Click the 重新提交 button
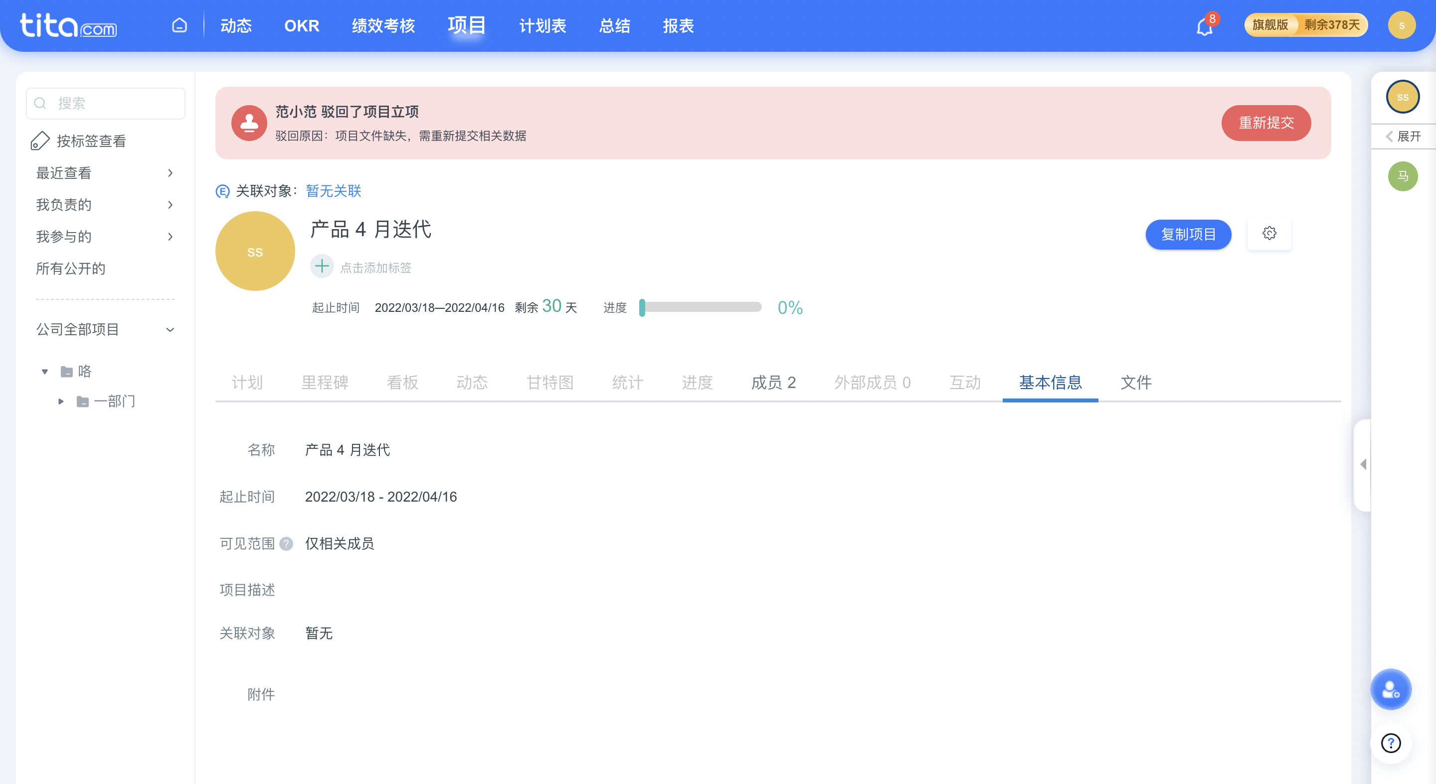The image size is (1436, 784). (1266, 123)
